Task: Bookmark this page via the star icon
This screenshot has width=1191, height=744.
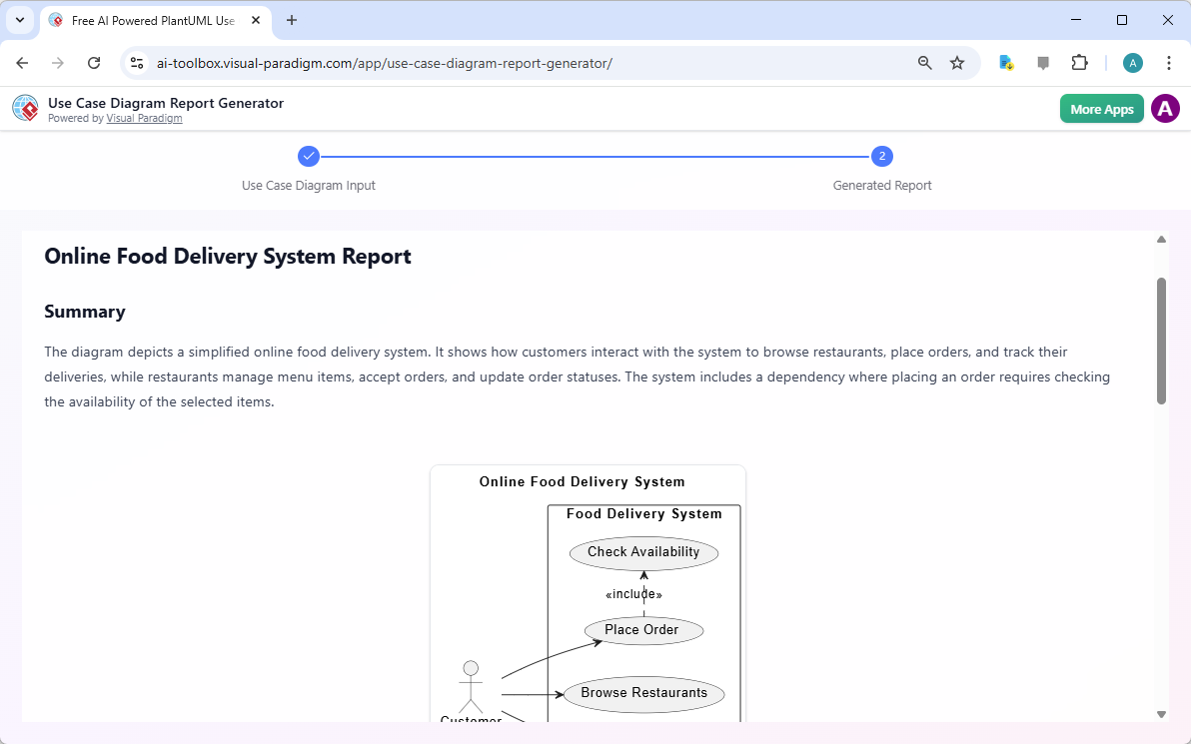Action: [x=957, y=62]
